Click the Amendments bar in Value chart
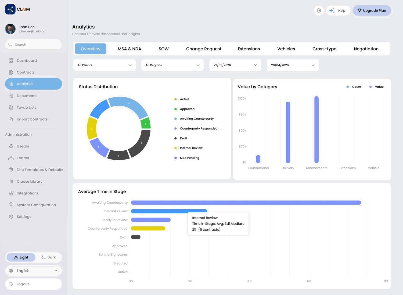Image resolution: width=403 pixels, height=295 pixels. click(x=316, y=130)
